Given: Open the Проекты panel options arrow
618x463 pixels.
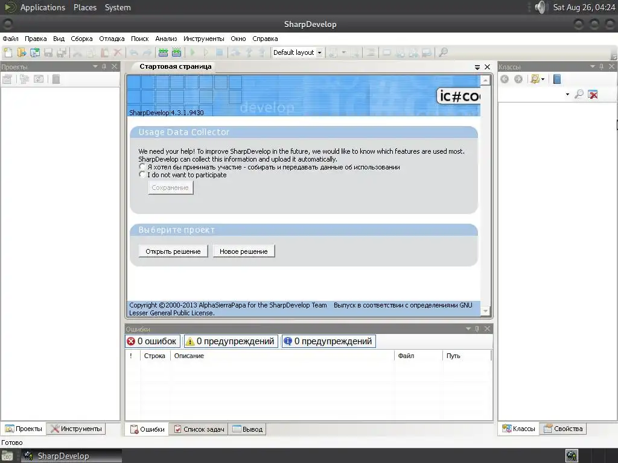Looking at the screenshot, I should coord(95,66).
